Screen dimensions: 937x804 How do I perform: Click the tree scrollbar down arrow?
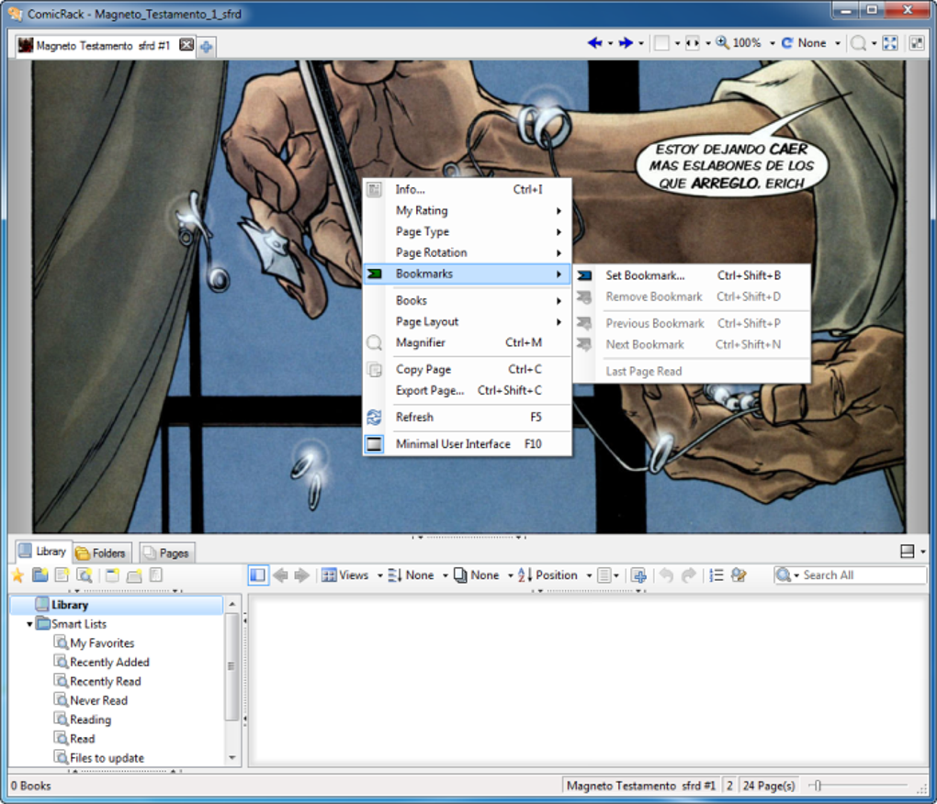[231, 758]
